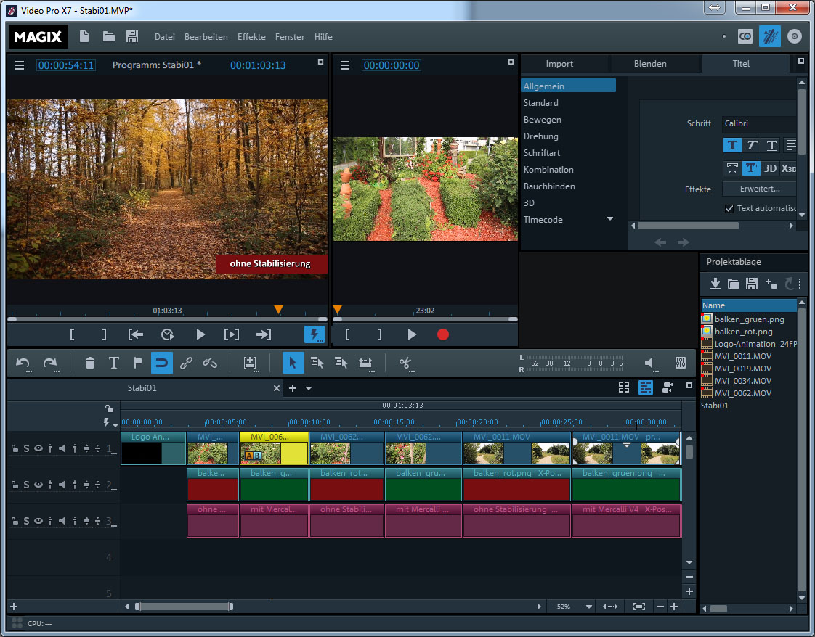The width and height of the screenshot is (815, 637).
Task: Save project with header floppy disk icon
Action: pos(132,36)
